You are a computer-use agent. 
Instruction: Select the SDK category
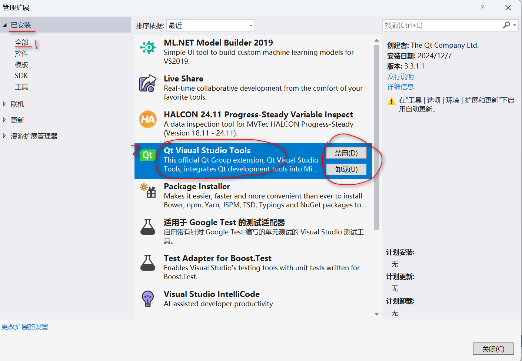coord(21,75)
